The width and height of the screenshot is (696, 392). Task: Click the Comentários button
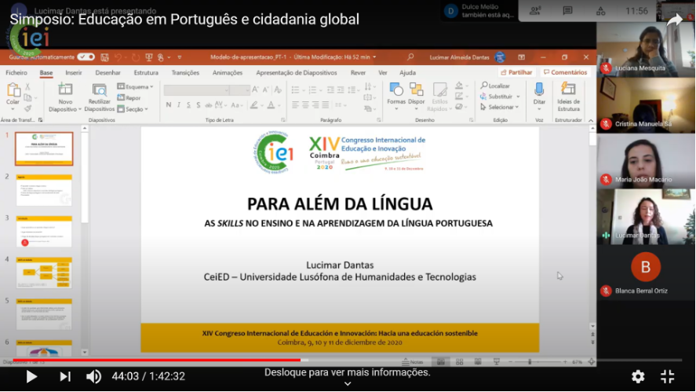click(x=566, y=72)
